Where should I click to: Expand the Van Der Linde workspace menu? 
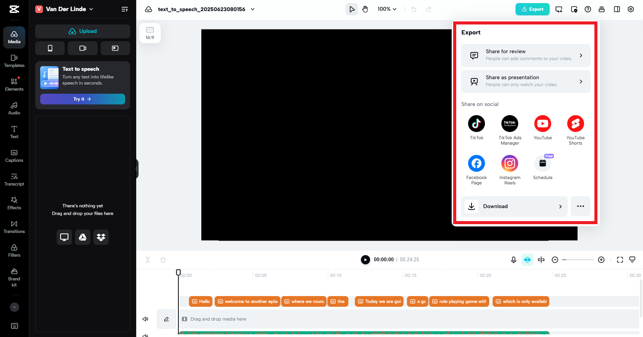point(91,9)
